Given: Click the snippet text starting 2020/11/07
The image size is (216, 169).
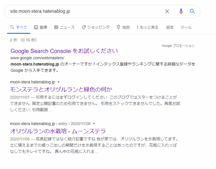Looking at the screenshot, I should [x=95, y=103].
